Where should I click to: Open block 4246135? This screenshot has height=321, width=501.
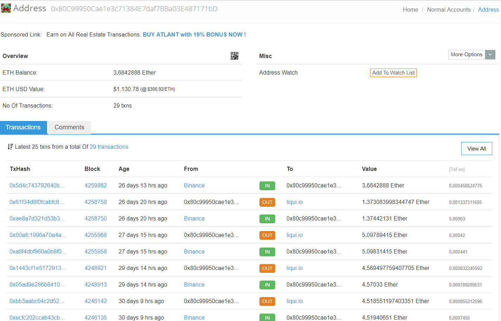coord(95,317)
